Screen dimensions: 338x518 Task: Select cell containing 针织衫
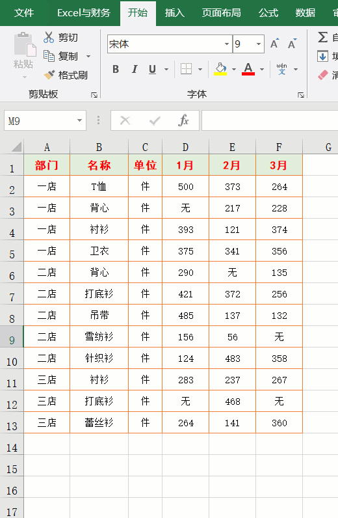point(99,358)
